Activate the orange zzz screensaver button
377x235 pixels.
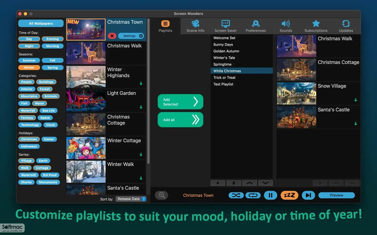coord(289,195)
